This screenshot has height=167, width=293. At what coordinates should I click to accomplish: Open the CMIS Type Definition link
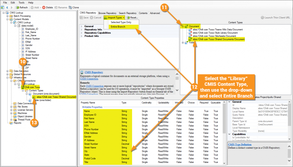coord(240,145)
